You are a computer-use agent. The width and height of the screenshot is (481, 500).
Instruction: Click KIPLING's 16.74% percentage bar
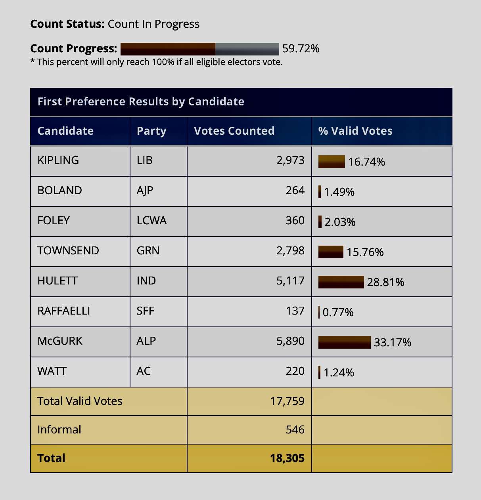(332, 162)
